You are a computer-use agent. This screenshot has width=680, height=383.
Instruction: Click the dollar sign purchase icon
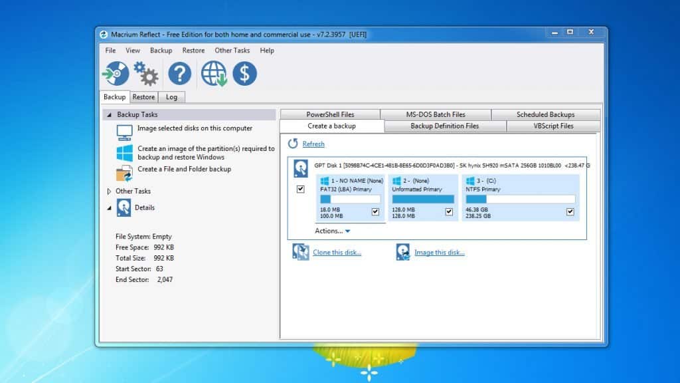tap(244, 73)
